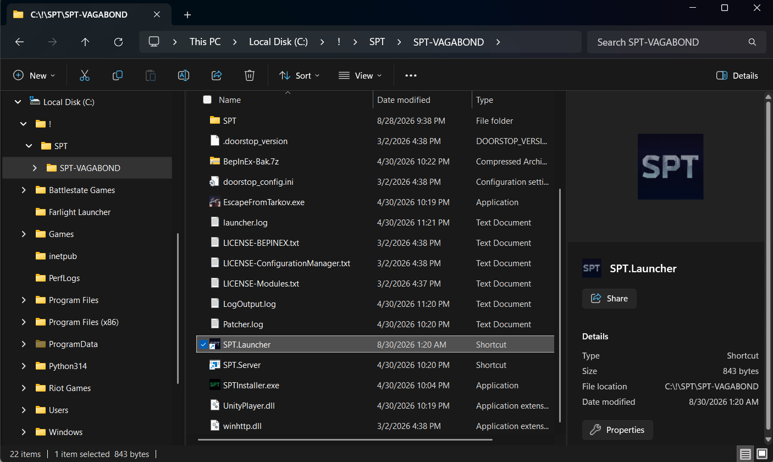Refresh the current folder view
The image size is (773, 462).
pyautogui.click(x=118, y=42)
